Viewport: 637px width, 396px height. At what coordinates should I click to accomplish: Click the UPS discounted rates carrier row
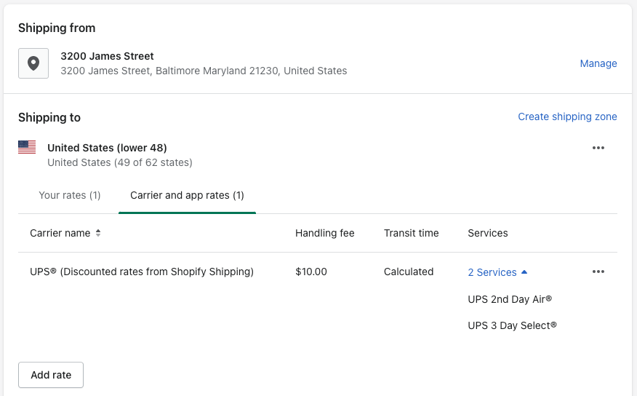coord(142,272)
